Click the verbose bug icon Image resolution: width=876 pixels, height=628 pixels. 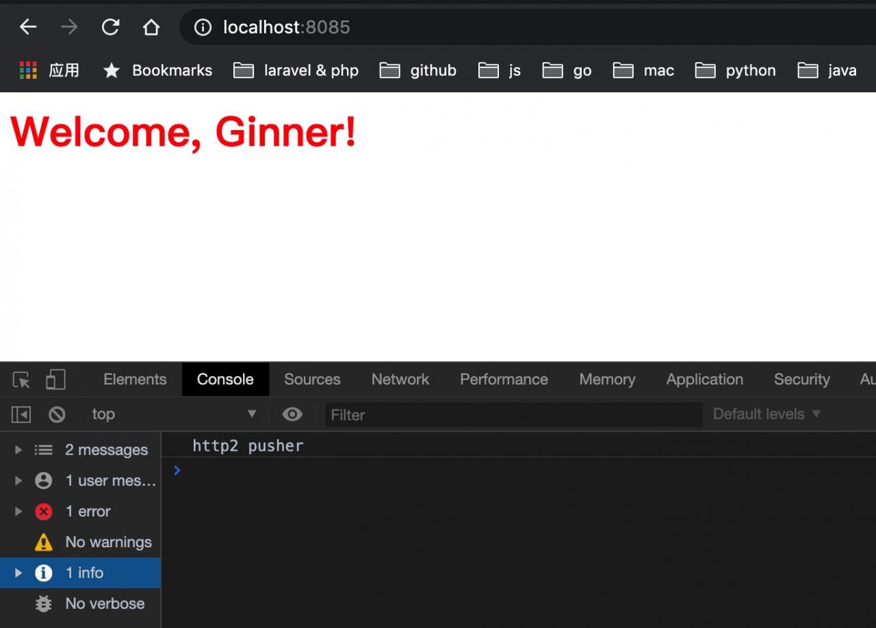coord(43,604)
